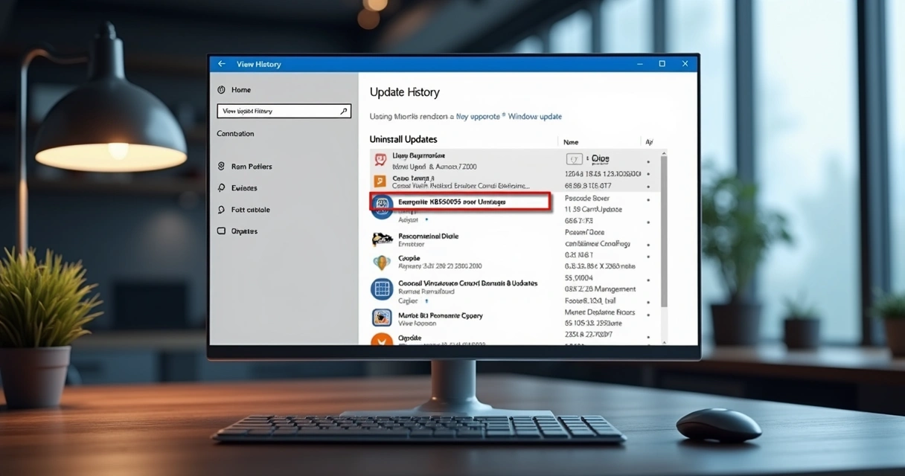Click the red speech-bubble icon of the first update
The width and height of the screenshot is (905, 476).
tap(382, 160)
